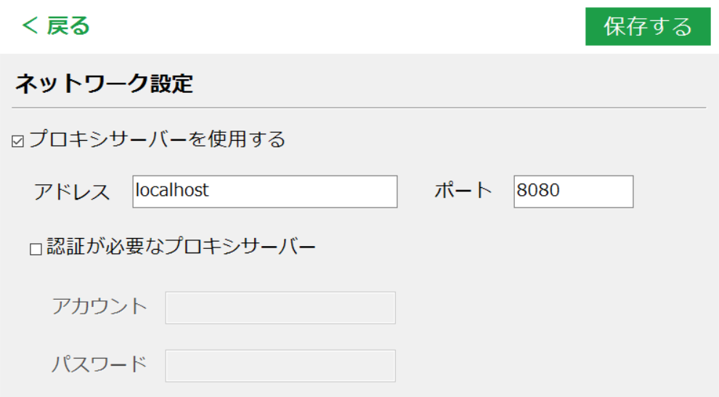Uncheck the プロキシサーバーを使用する checkbox
The image size is (719, 397).
click(x=18, y=142)
